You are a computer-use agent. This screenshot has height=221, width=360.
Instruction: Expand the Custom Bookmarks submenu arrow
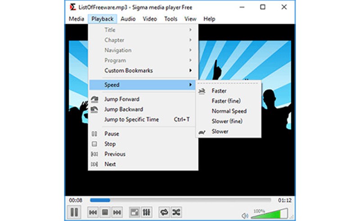(190, 71)
